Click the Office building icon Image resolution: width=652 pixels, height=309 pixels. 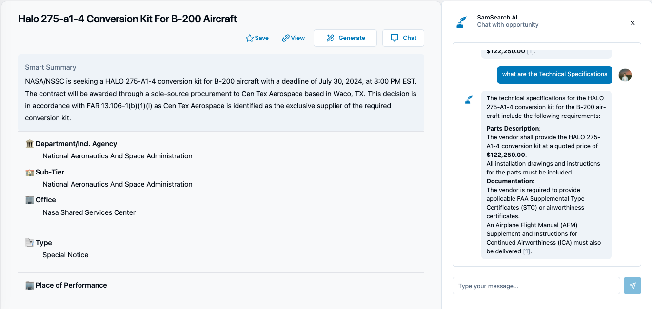click(30, 200)
